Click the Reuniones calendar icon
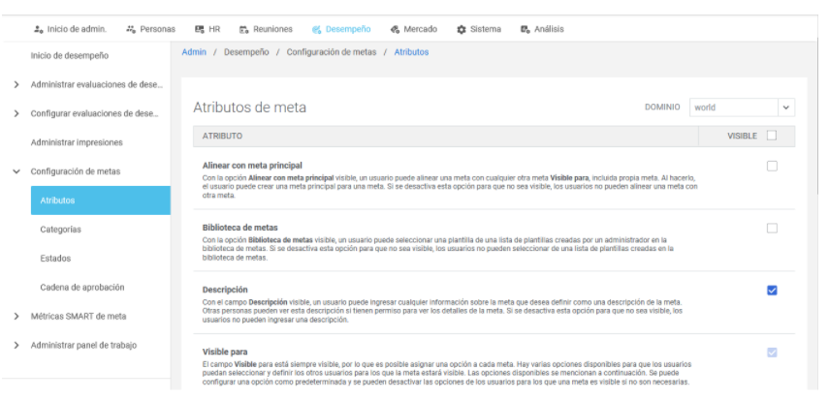The height and width of the screenshot is (401, 829). tap(243, 30)
